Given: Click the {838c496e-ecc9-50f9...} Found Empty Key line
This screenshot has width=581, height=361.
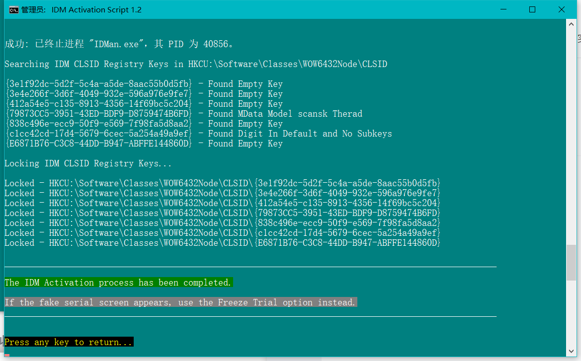Looking at the screenshot, I should (x=144, y=124).
